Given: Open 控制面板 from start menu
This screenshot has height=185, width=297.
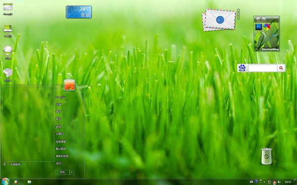Looking at the screenshot, I should [x=60, y=142].
